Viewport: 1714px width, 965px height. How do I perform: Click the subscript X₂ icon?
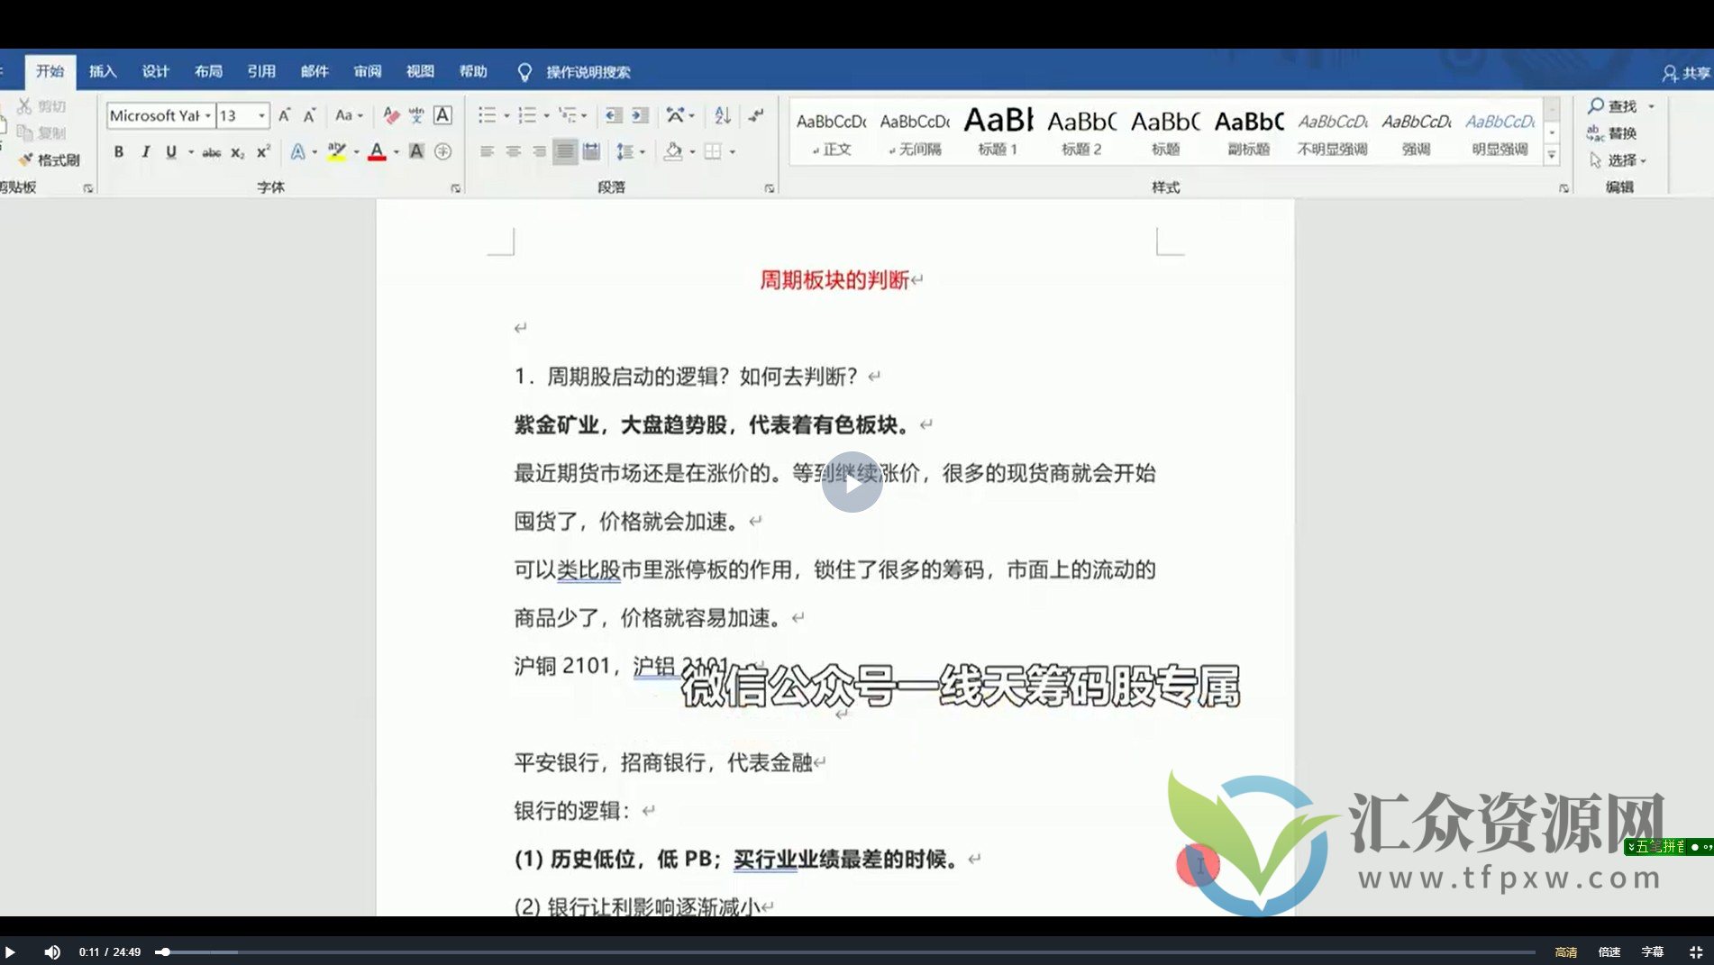click(x=237, y=152)
